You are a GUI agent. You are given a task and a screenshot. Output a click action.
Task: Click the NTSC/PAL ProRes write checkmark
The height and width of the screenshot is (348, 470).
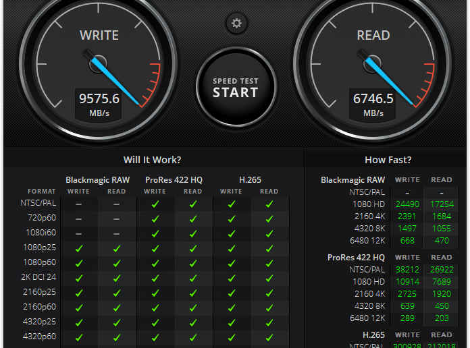pyautogui.click(x=155, y=204)
